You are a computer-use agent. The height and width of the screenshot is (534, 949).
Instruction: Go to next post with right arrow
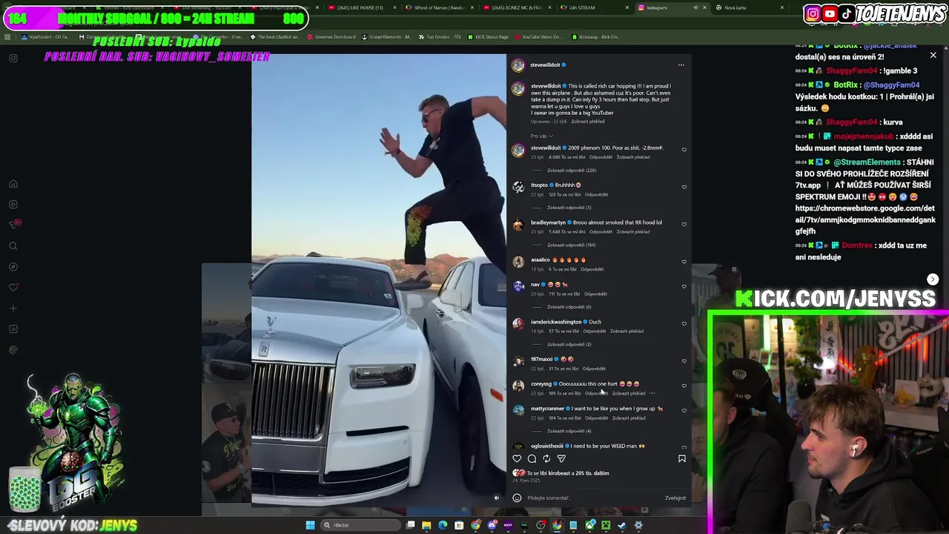click(933, 280)
